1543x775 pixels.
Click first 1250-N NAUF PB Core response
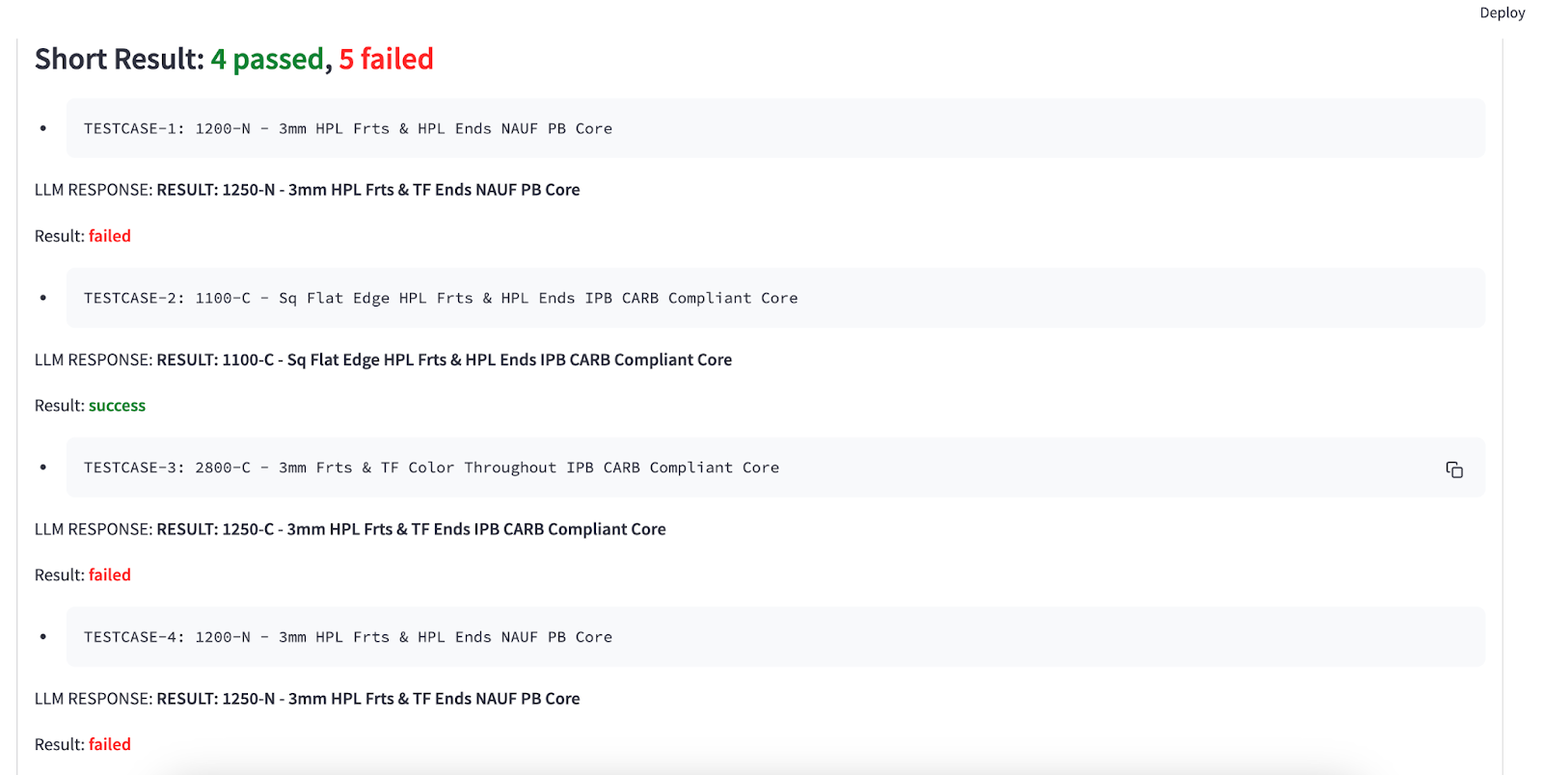[368, 190]
